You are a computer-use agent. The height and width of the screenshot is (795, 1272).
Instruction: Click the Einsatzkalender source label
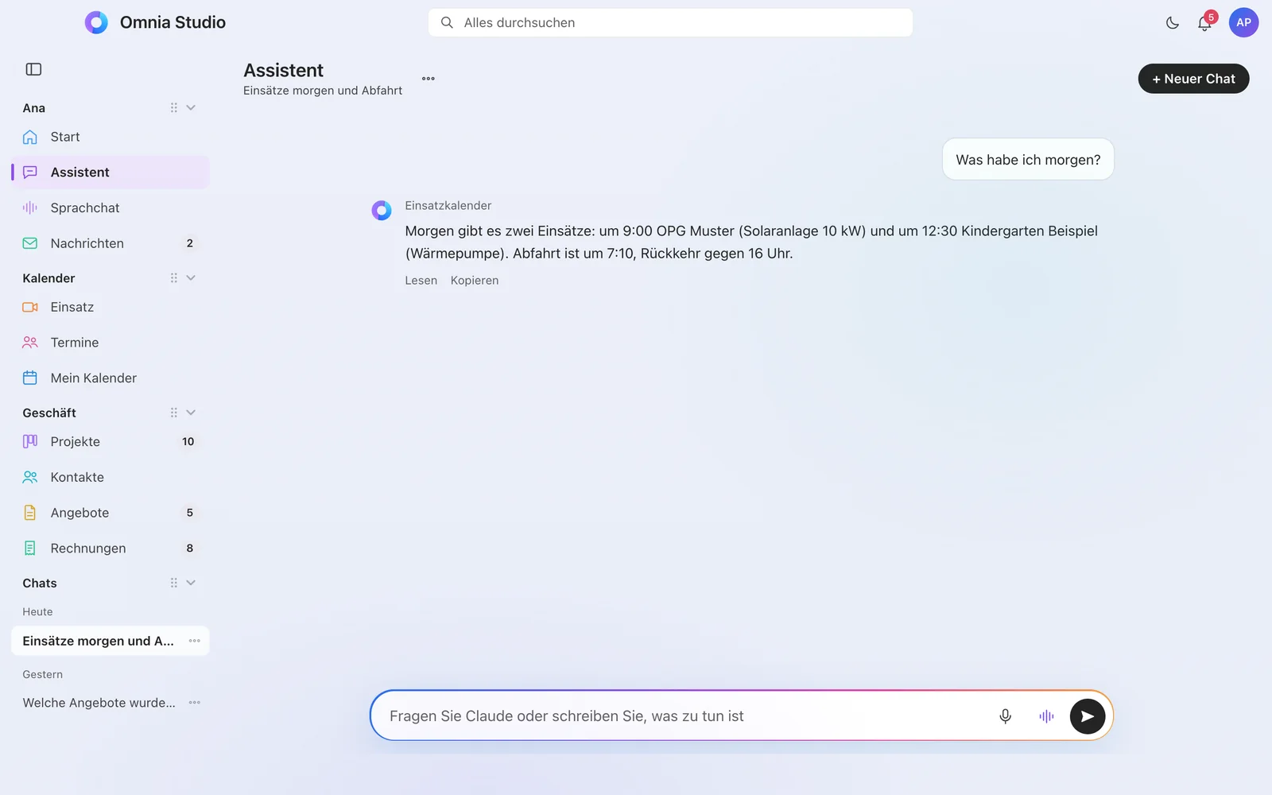(x=448, y=206)
